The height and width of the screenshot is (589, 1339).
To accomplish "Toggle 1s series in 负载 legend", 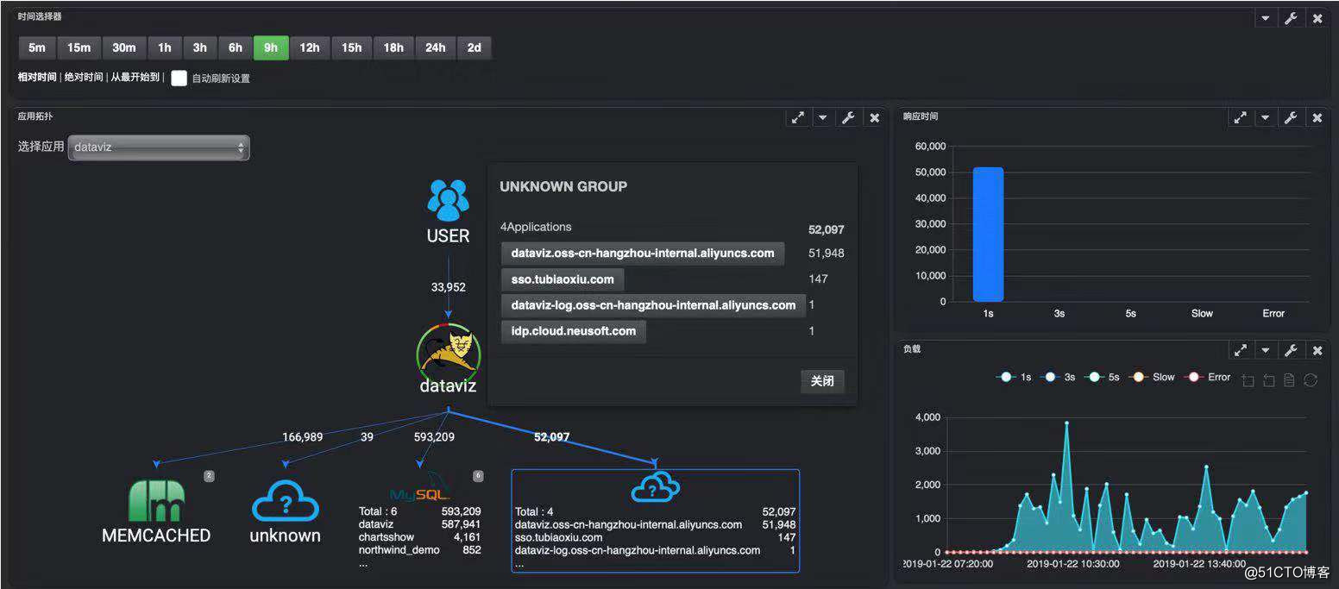I will click(x=1013, y=377).
